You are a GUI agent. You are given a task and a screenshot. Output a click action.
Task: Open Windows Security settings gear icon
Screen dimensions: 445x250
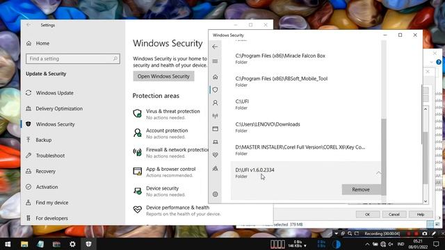click(215, 194)
